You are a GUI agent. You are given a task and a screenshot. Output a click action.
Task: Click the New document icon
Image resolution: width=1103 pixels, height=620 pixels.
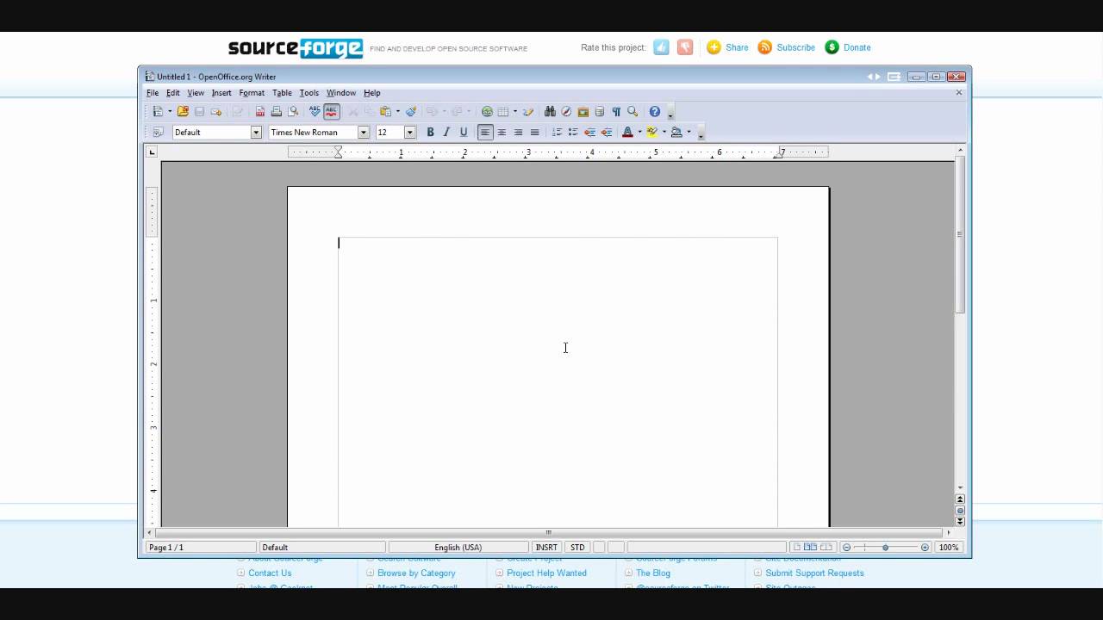[158, 111]
